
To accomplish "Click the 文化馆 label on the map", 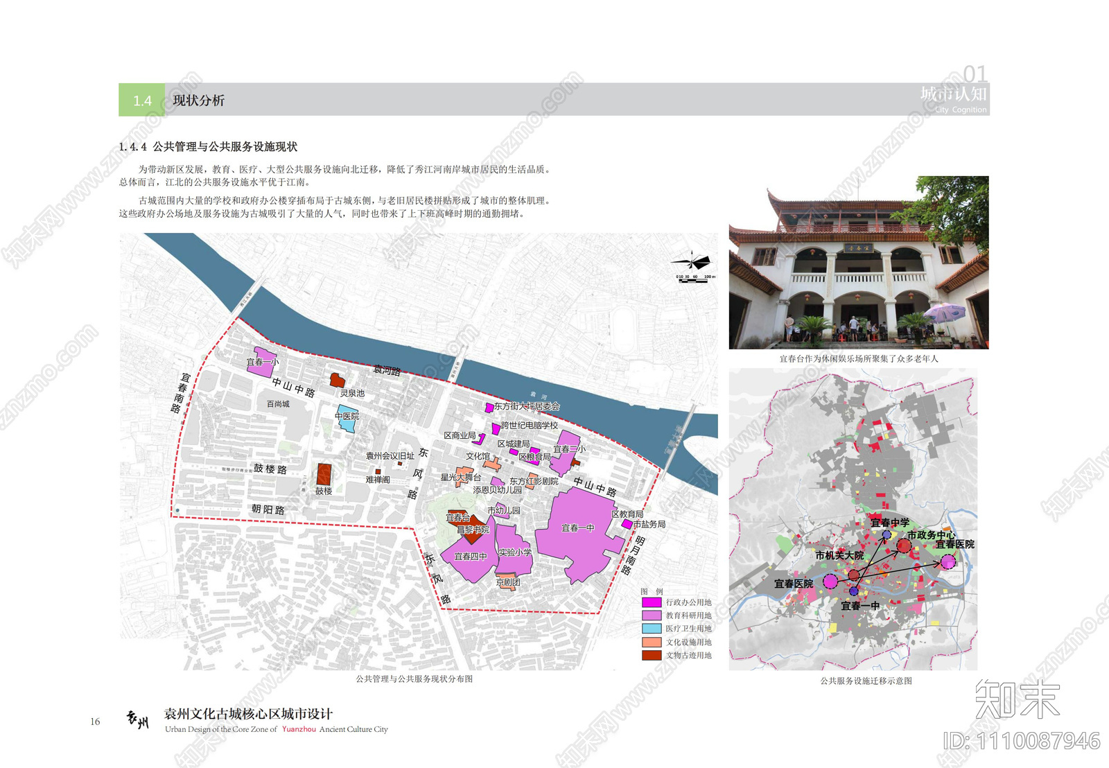I will [478, 456].
